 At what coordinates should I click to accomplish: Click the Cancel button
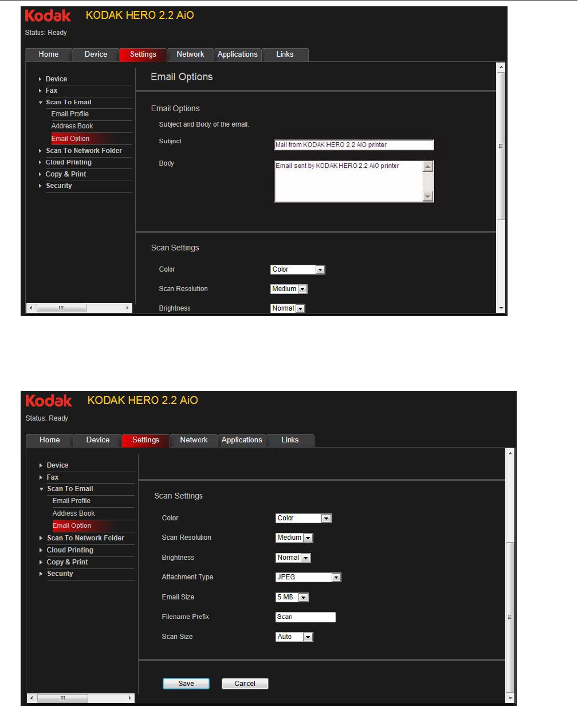245,684
